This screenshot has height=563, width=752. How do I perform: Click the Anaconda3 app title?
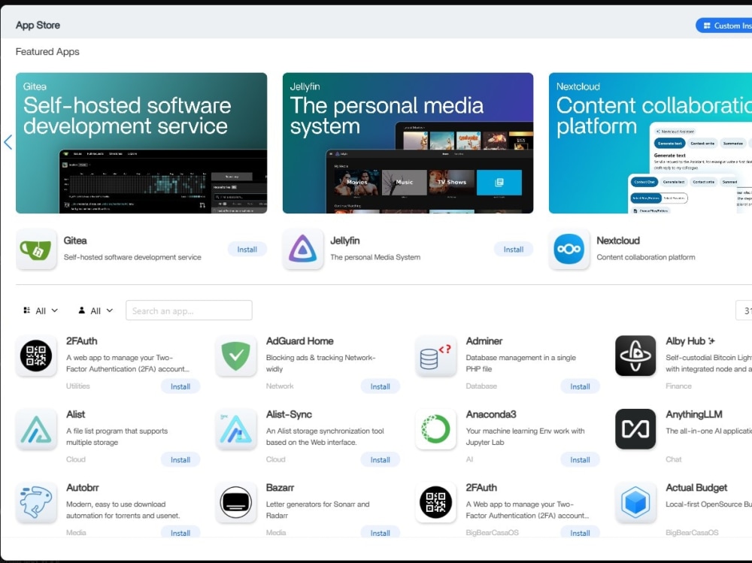pyautogui.click(x=491, y=414)
